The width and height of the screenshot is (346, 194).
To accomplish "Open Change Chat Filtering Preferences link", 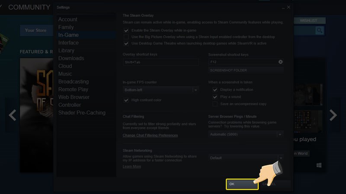I will click(x=150, y=135).
